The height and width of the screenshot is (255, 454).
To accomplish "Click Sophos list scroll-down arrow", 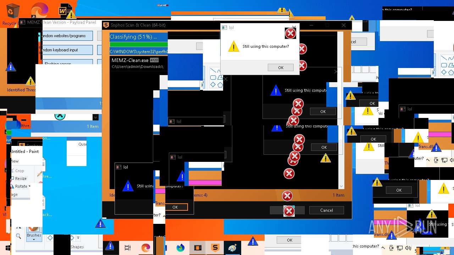I will click(x=341, y=186).
